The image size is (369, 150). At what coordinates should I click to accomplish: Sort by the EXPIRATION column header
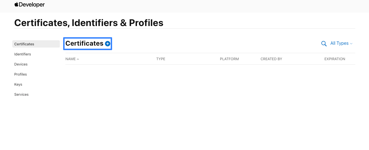pyautogui.click(x=335, y=59)
